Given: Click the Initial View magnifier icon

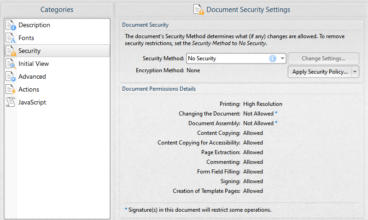Looking at the screenshot, I should pos(11,64).
